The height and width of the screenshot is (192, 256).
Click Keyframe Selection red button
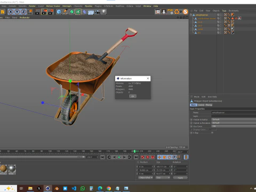coord(153,157)
